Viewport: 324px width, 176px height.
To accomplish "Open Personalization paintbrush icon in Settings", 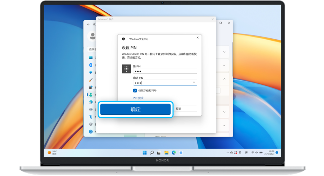I will click(x=91, y=80).
